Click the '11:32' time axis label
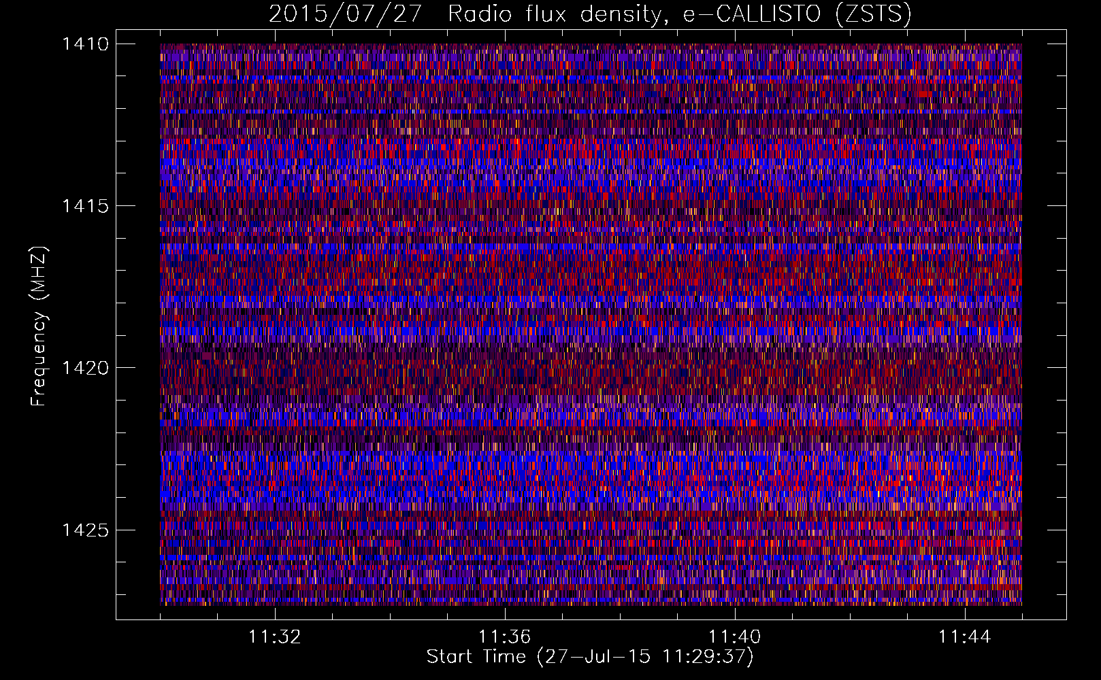1101x680 pixels. point(275,637)
